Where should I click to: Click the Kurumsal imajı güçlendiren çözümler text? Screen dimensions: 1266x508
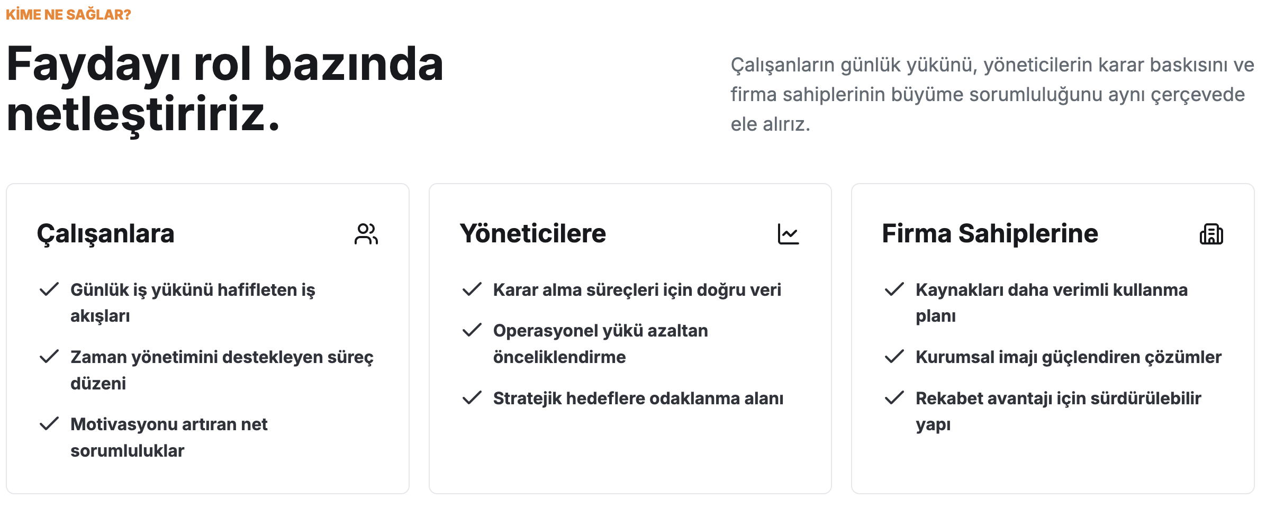tap(1069, 357)
